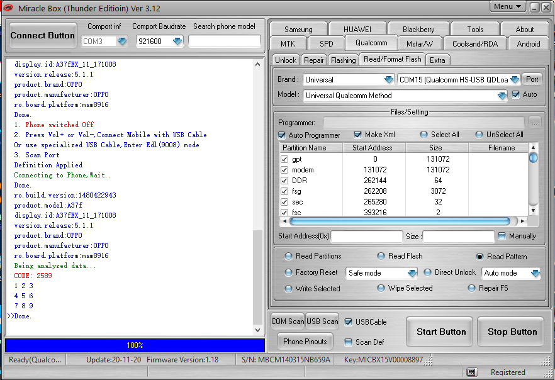Click the programmer file browse button

(534, 123)
